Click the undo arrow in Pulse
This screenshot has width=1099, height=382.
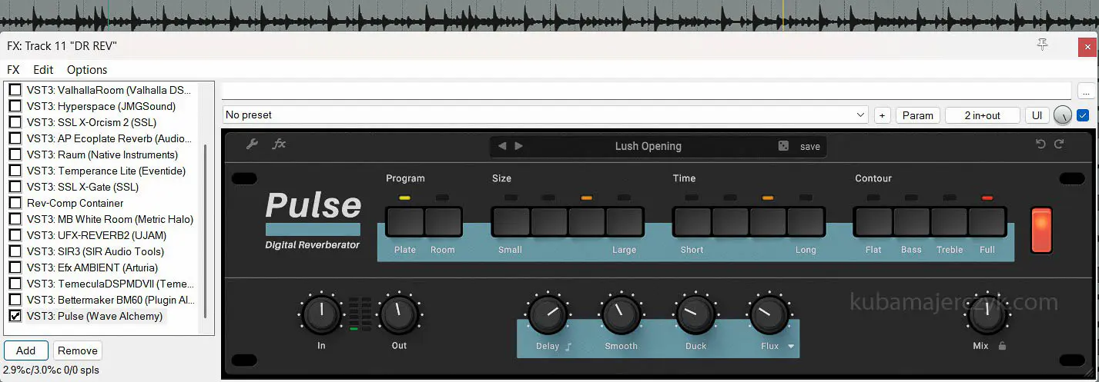[1040, 144]
